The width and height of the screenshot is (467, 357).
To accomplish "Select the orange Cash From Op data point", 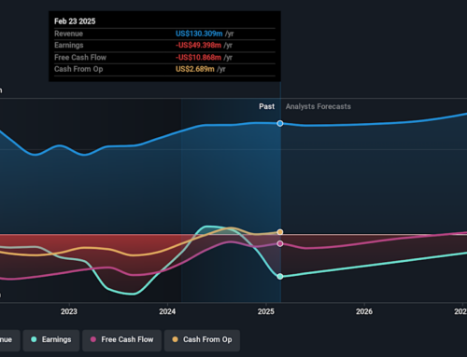I will pos(280,232).
